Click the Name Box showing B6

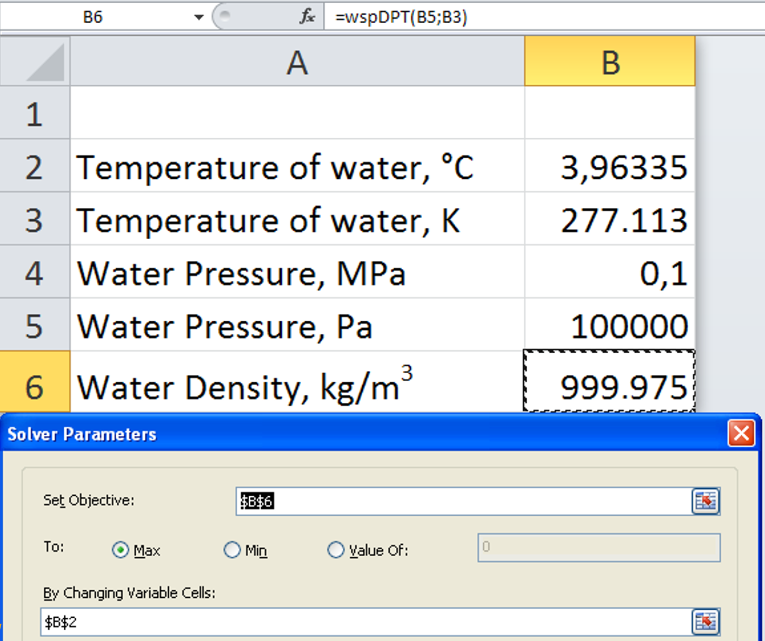[93, 17]
